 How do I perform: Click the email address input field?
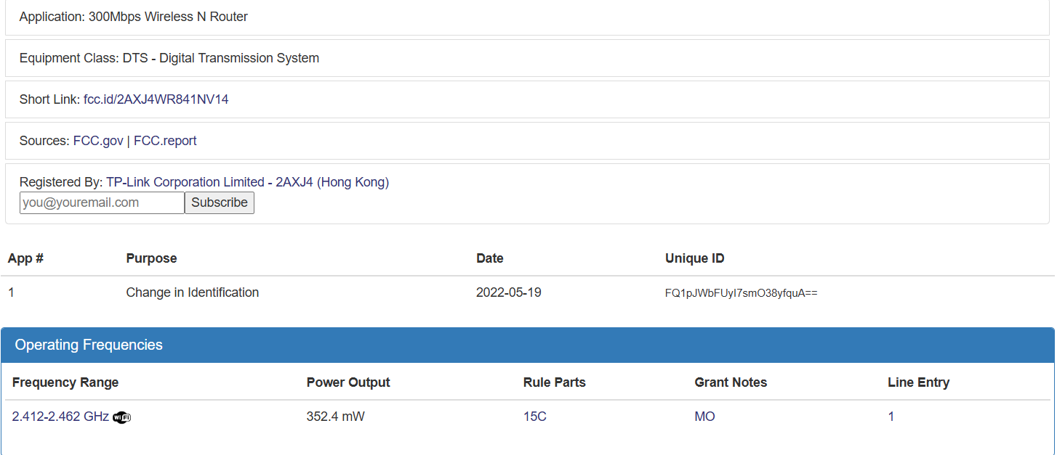tap(102, 203)
